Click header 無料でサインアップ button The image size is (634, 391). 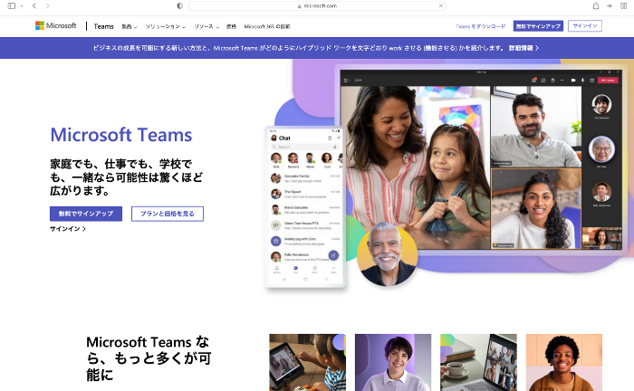pyautogui.click(x=538, y=26)
